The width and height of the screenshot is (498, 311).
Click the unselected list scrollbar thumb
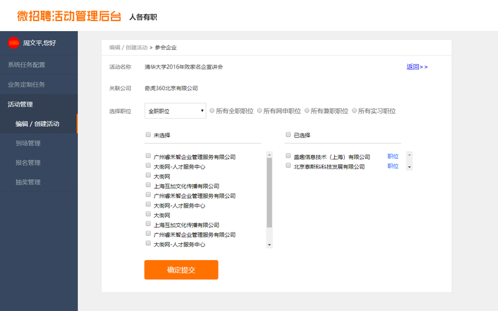(270, 193)
